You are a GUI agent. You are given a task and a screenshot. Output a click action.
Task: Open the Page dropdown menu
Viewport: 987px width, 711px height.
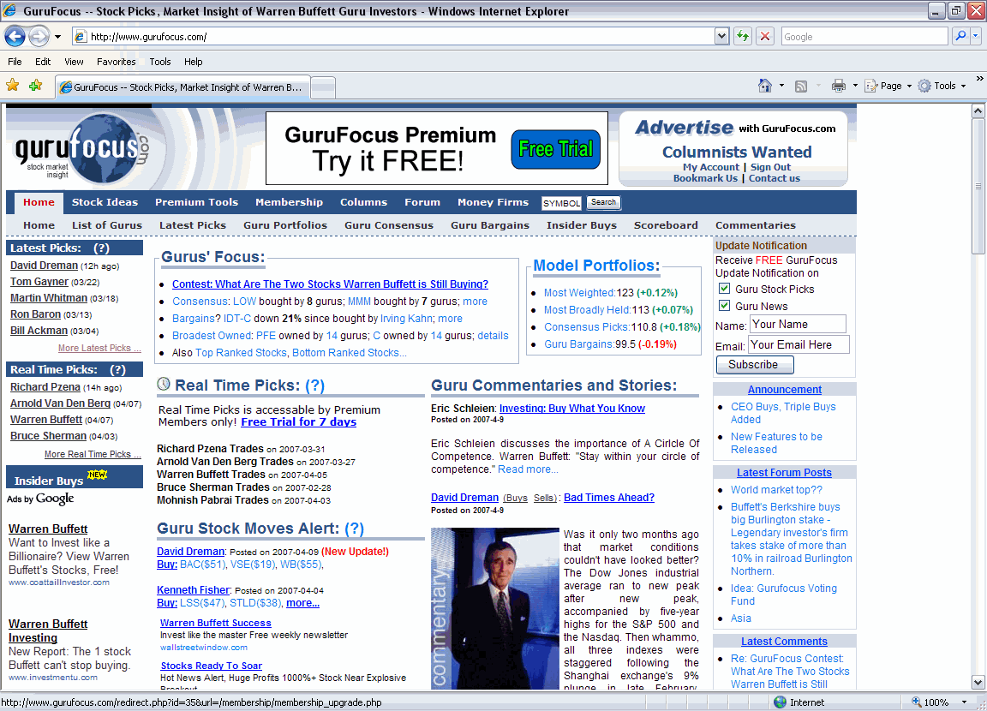(x=884, y=86)
